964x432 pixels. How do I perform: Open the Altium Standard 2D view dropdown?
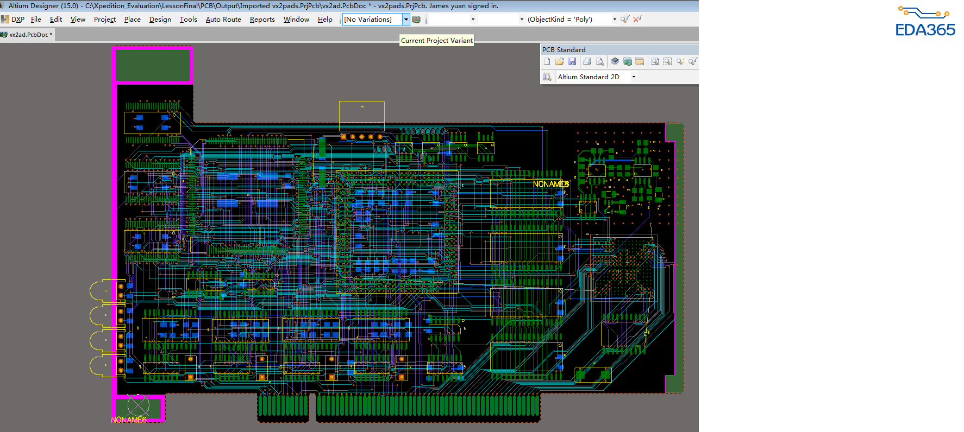tap(634, 77)
